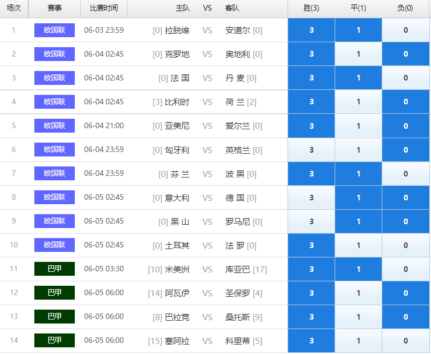Click the 场次 column header
Viewport: 431px width, 354px height.
click(14, 8)
